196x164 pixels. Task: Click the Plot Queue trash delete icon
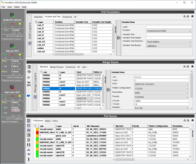tap(29, 135)
